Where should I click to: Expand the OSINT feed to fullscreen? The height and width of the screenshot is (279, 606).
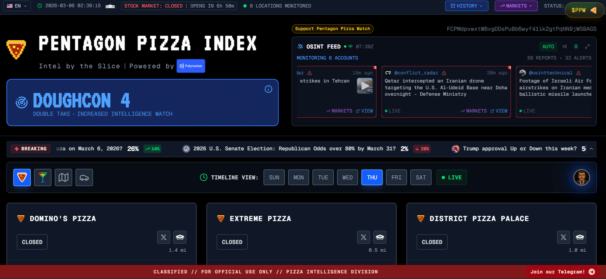(587, 47)
